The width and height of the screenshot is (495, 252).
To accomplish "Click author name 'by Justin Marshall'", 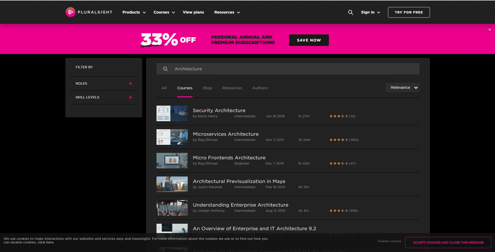I will click(208, 187).
